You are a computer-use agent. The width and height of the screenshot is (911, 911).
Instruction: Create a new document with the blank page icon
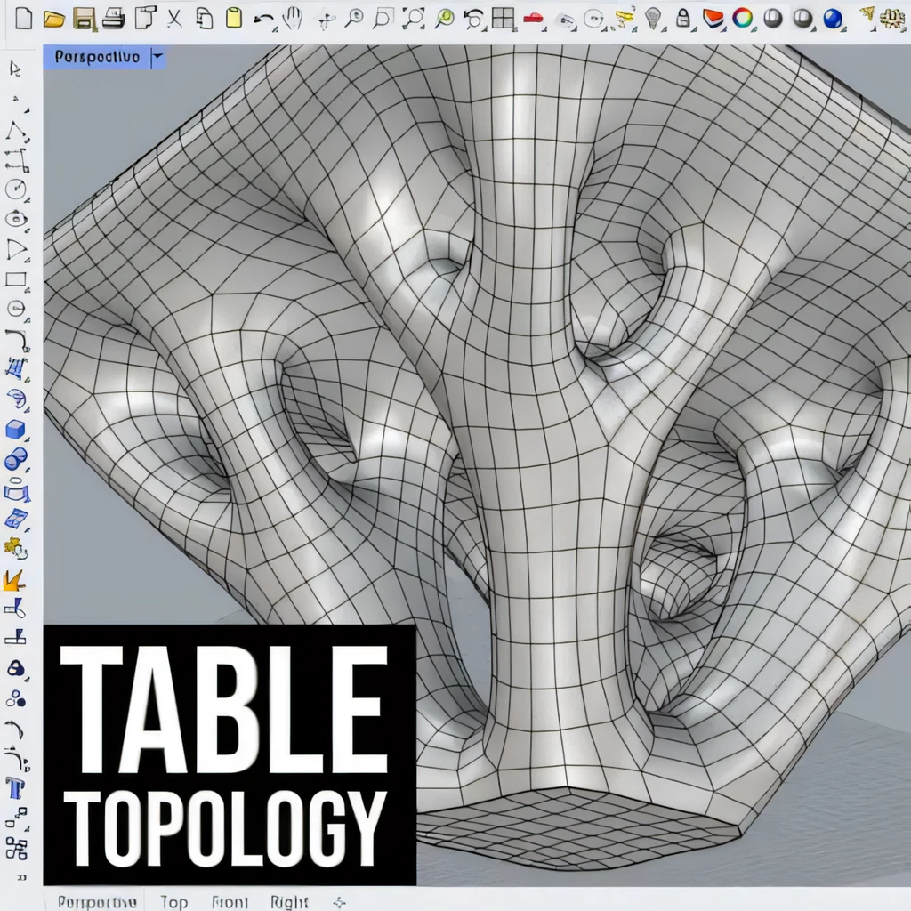[x=24, y=18]
